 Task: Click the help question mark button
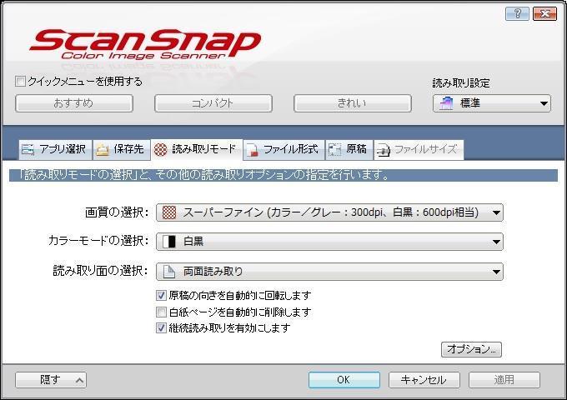517,14
